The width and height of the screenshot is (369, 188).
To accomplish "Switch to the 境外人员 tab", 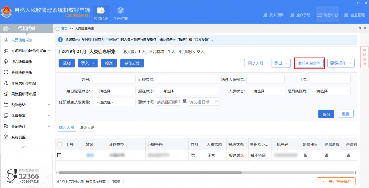I will 87,128.
